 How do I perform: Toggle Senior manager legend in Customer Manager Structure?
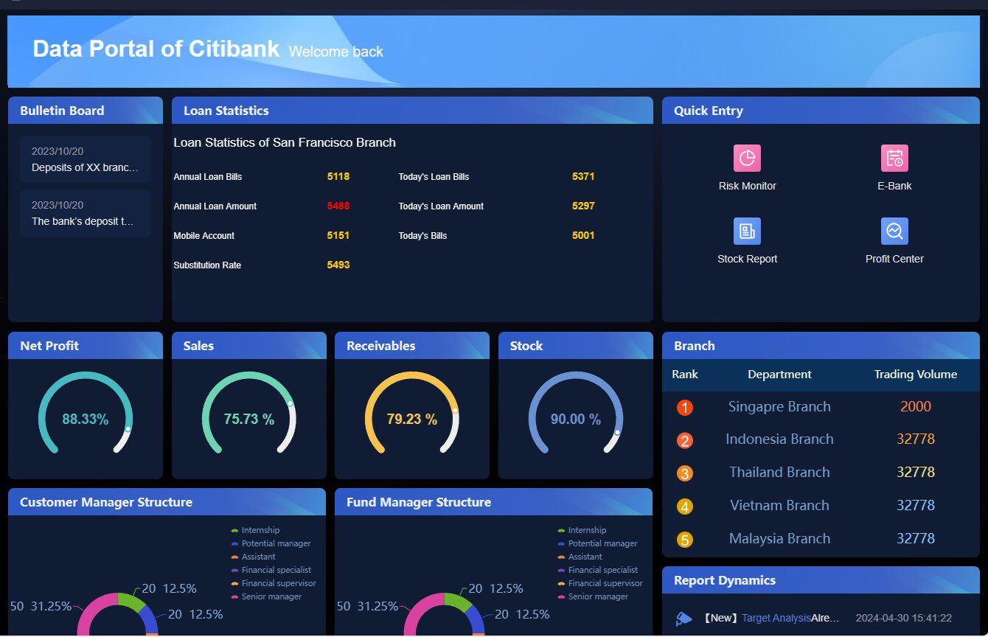266,596
